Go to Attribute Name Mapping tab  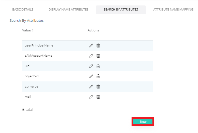pos(173,10)
